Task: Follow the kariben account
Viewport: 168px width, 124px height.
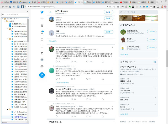Action: pos(108,18)
